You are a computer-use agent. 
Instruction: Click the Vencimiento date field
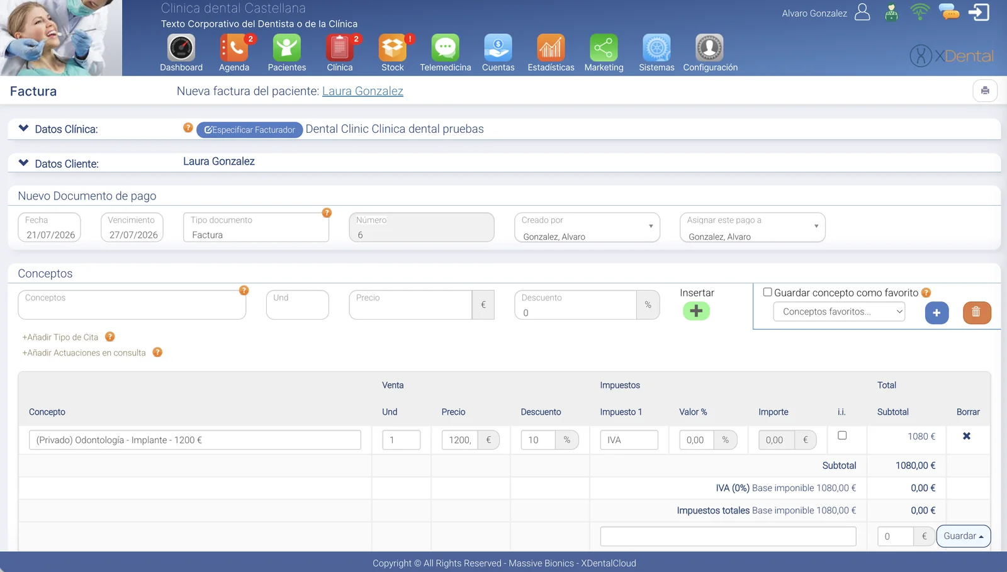pyautogui.click(x=132, y=227)
